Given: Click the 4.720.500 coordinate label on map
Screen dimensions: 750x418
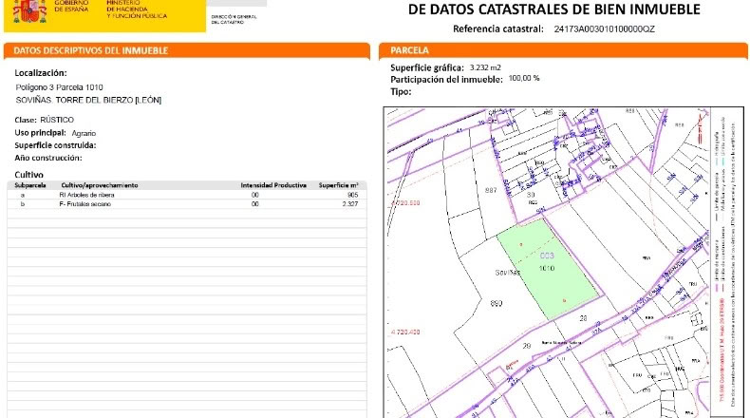Looking at the screenshot, I should 405,203.
